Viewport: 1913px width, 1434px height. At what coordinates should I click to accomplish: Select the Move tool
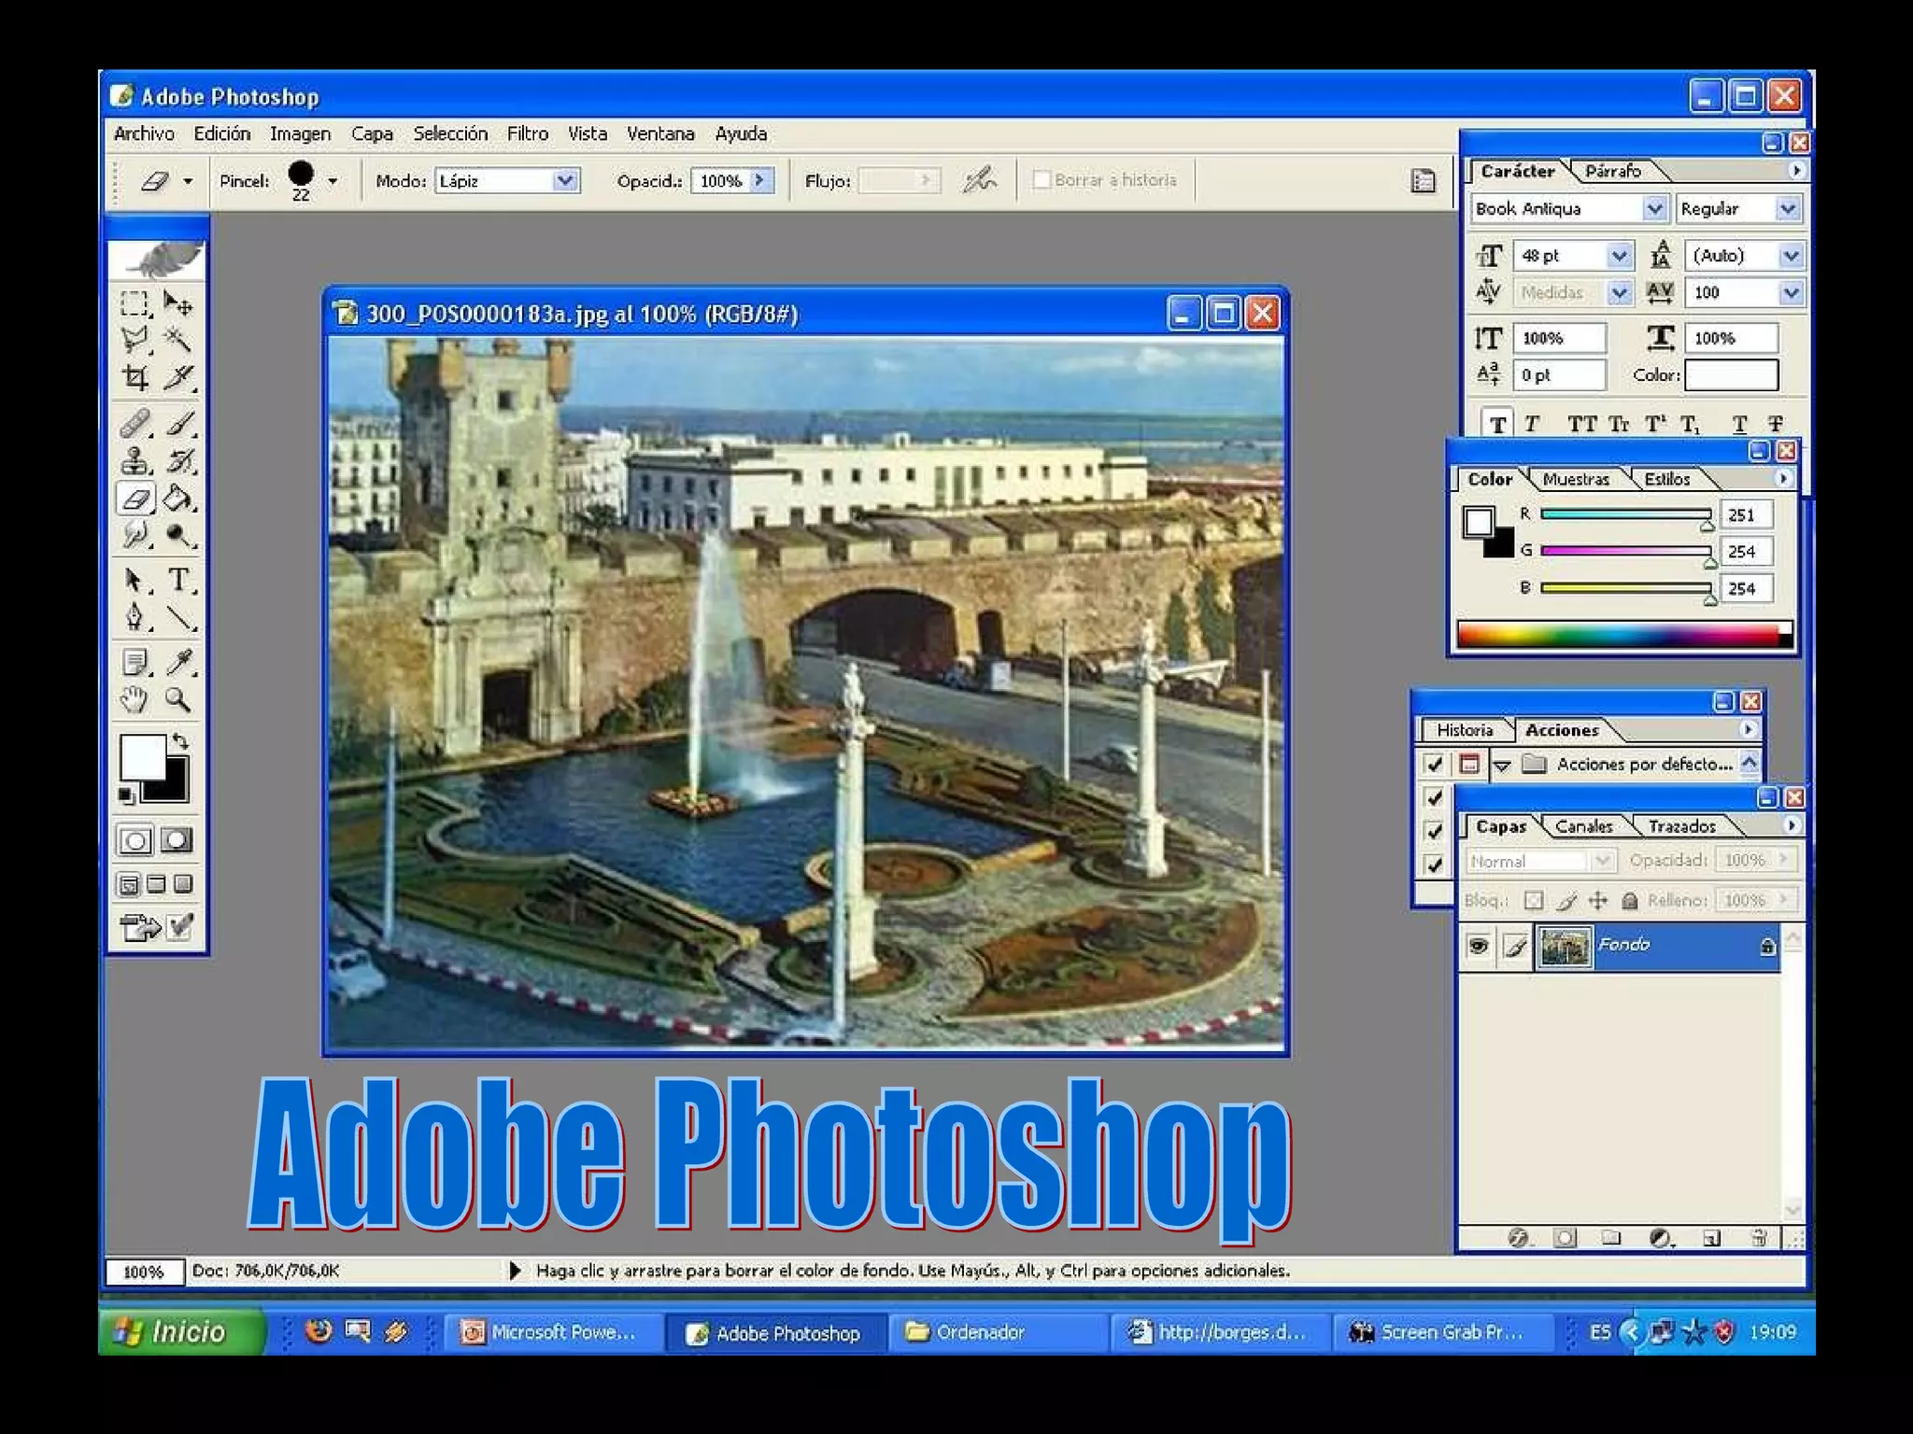177,303
